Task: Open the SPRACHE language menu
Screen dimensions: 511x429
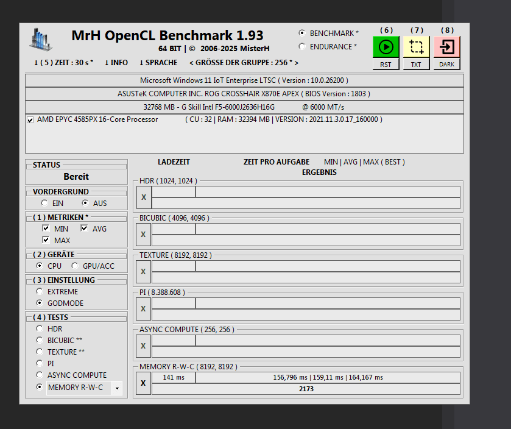Action: tap(158, 63)
